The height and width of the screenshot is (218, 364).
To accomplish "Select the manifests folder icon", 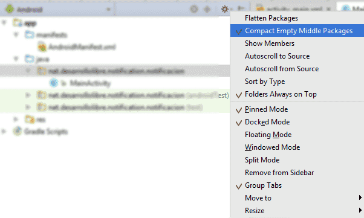I will [x=30, y=35].
